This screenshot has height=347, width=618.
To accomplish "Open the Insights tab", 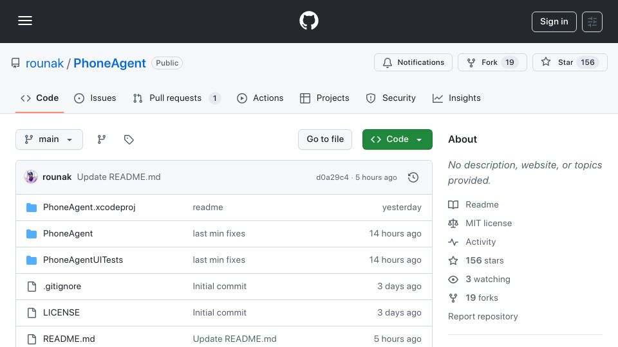I will click(456, 98).
